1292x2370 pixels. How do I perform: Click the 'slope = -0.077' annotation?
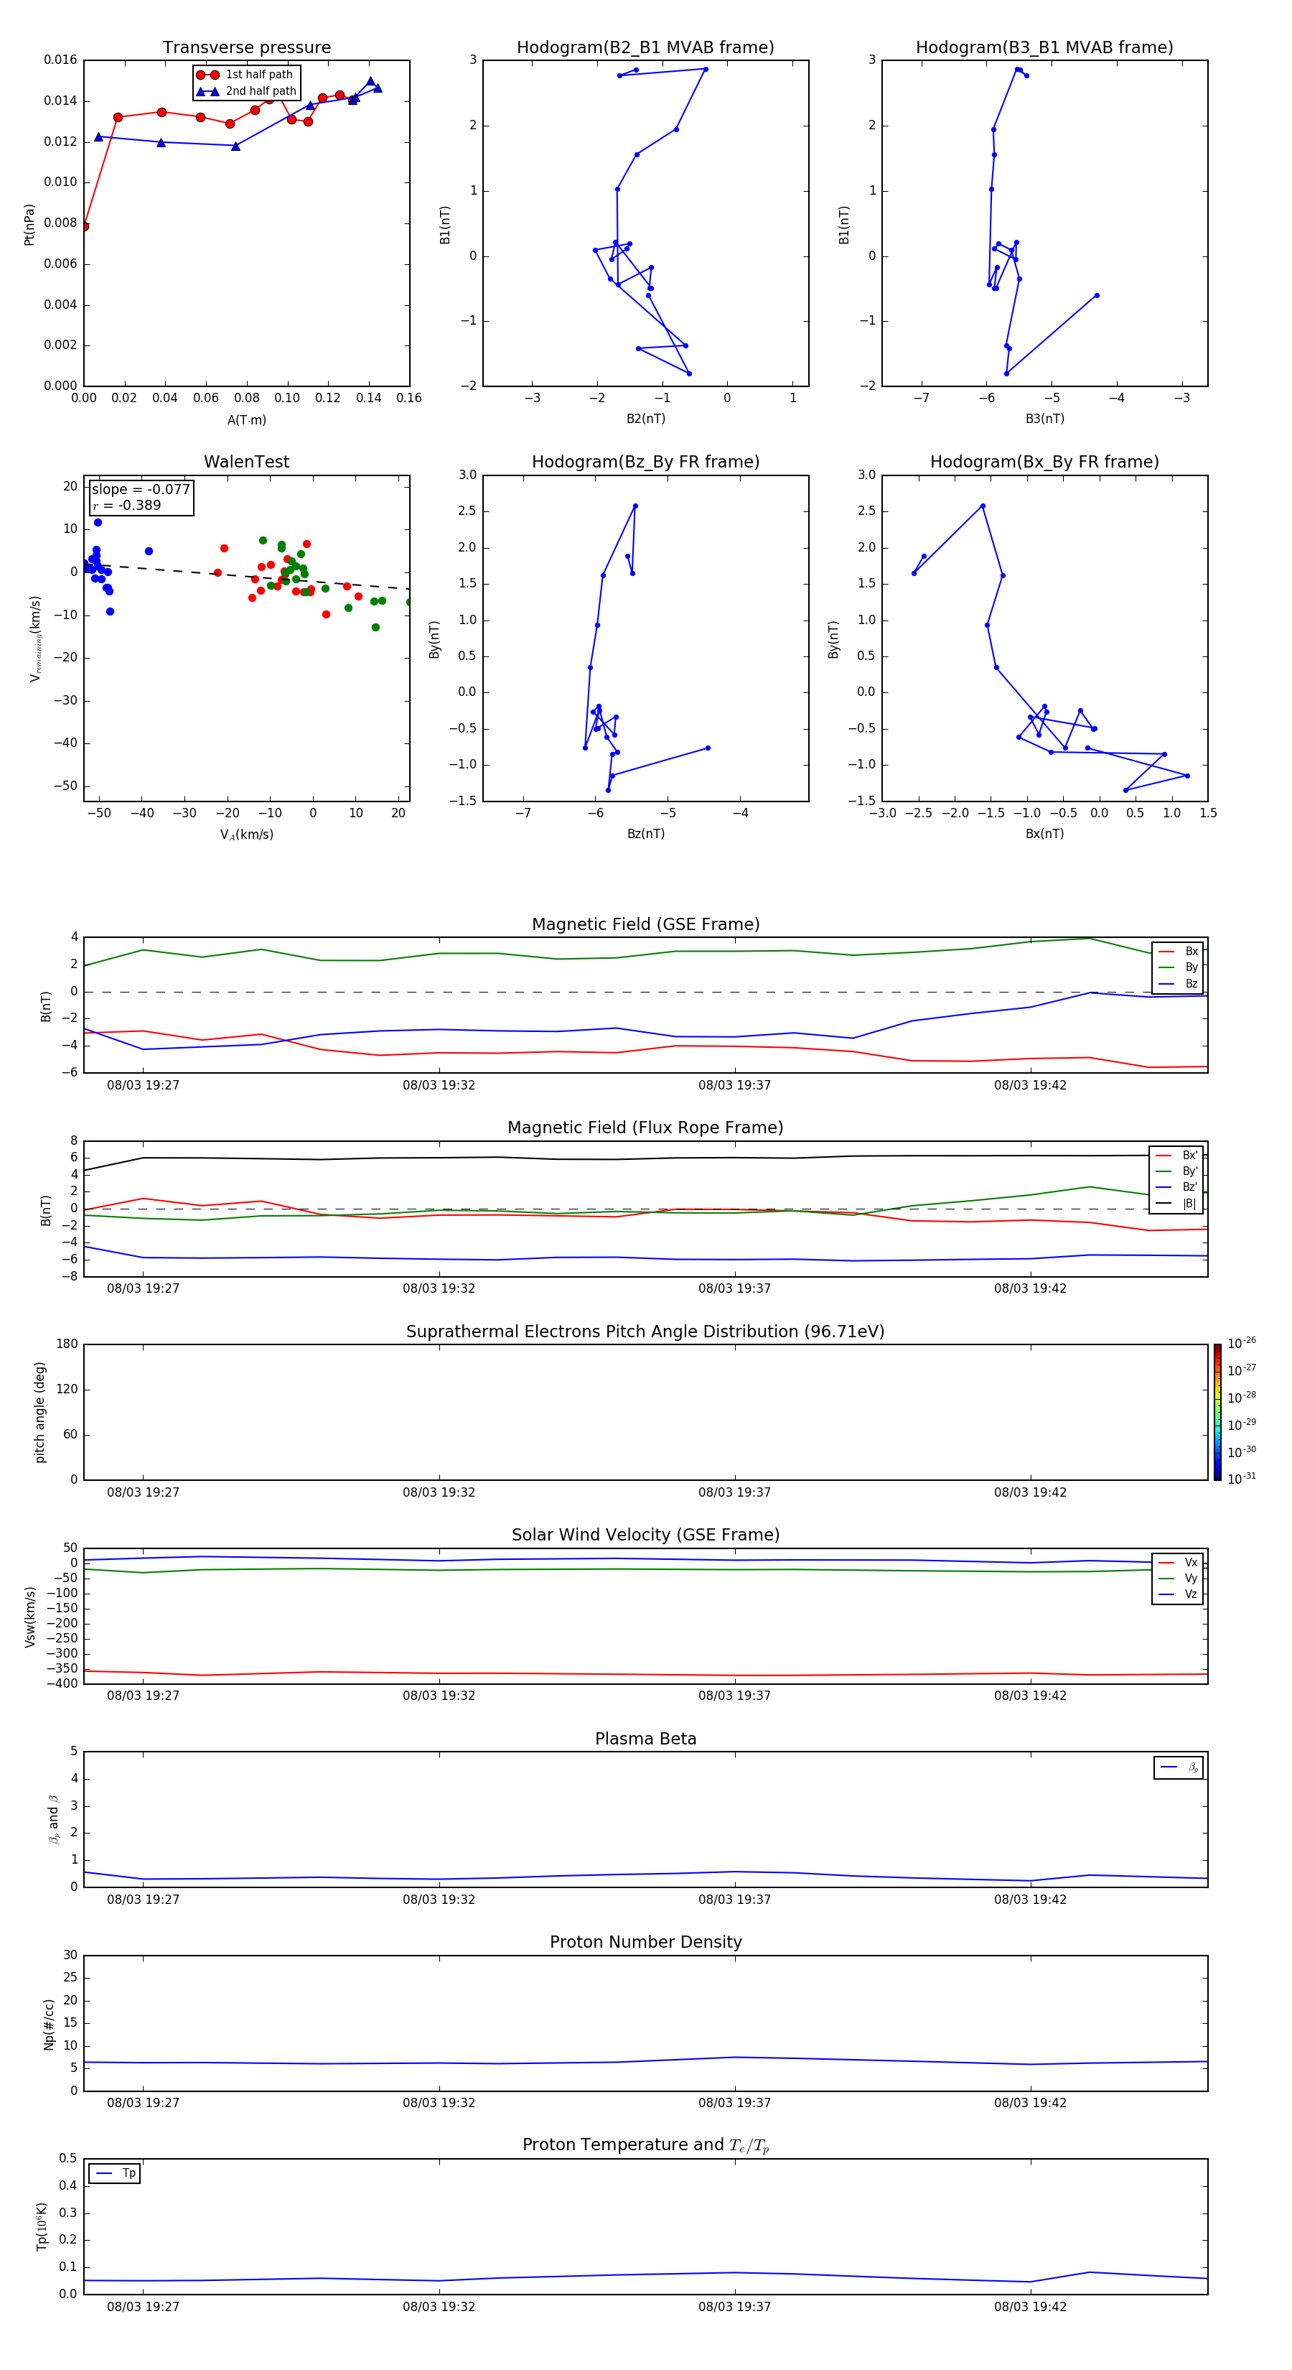pyautogui.click(x=141, y=490)
